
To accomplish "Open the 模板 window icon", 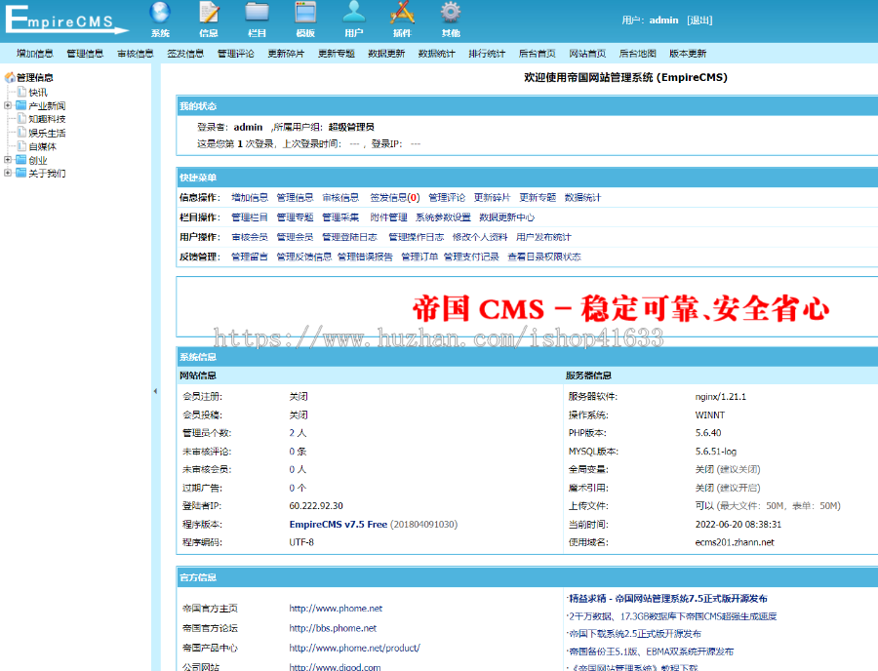I will (x=305, y=13).
